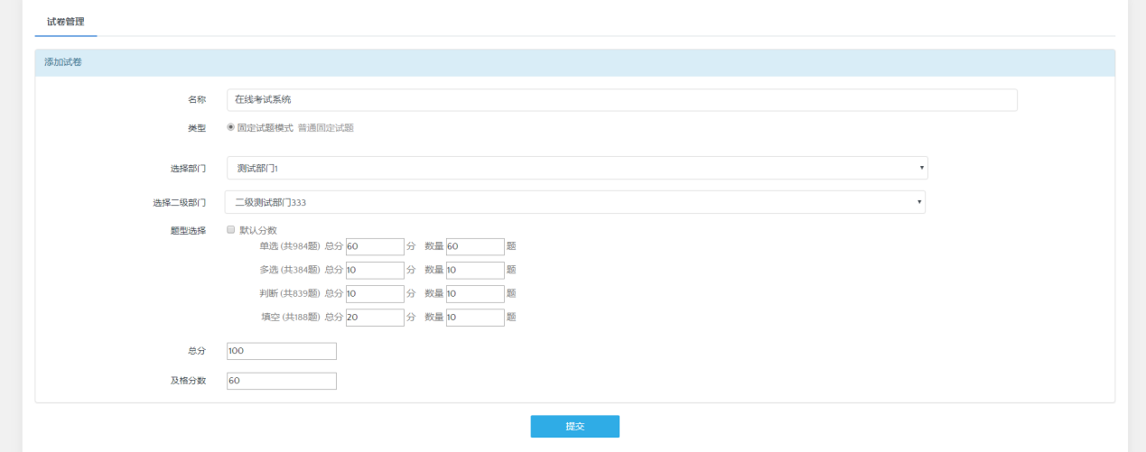Click the 判断 总分 input field
The image size is (1146, 452).
click(x=375, y=293)
